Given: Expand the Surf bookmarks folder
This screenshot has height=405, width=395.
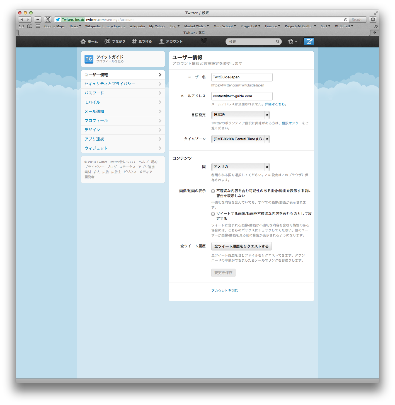Looking at the screenshot, I should pyautogui.click(x=325, y=26).
